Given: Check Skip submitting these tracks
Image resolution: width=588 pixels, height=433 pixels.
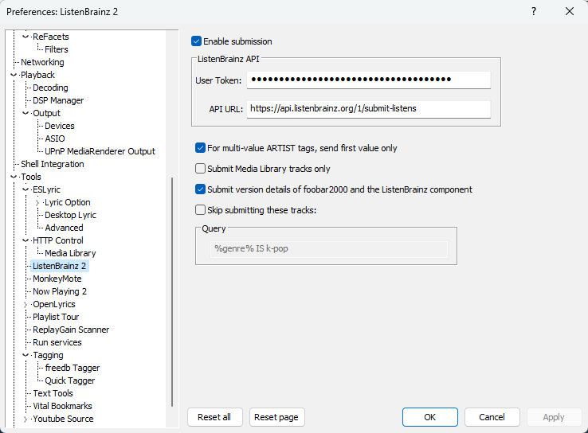Looking at the screenshot, I should tap(200, 210).
